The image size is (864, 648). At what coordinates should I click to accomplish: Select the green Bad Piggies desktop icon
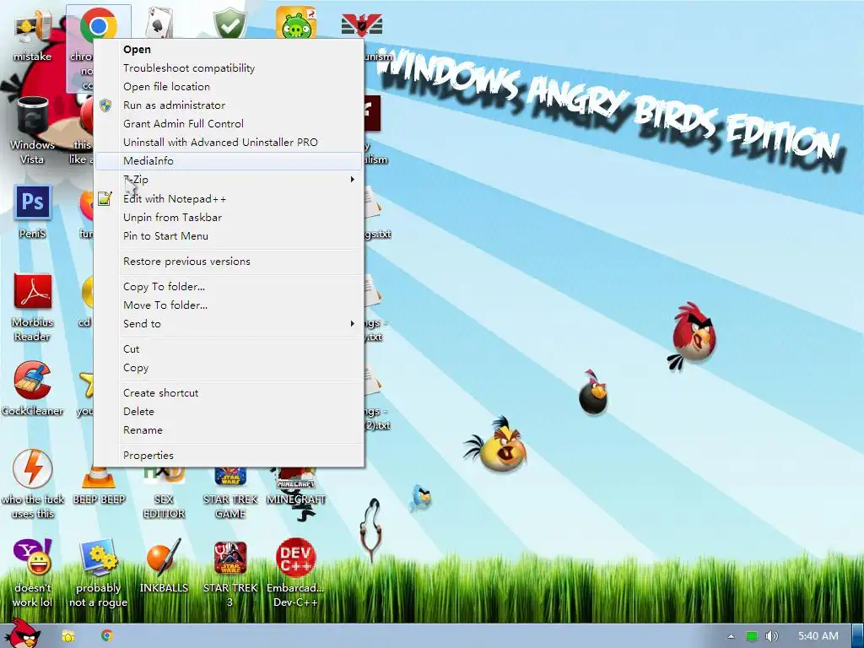tap(296, 22)
